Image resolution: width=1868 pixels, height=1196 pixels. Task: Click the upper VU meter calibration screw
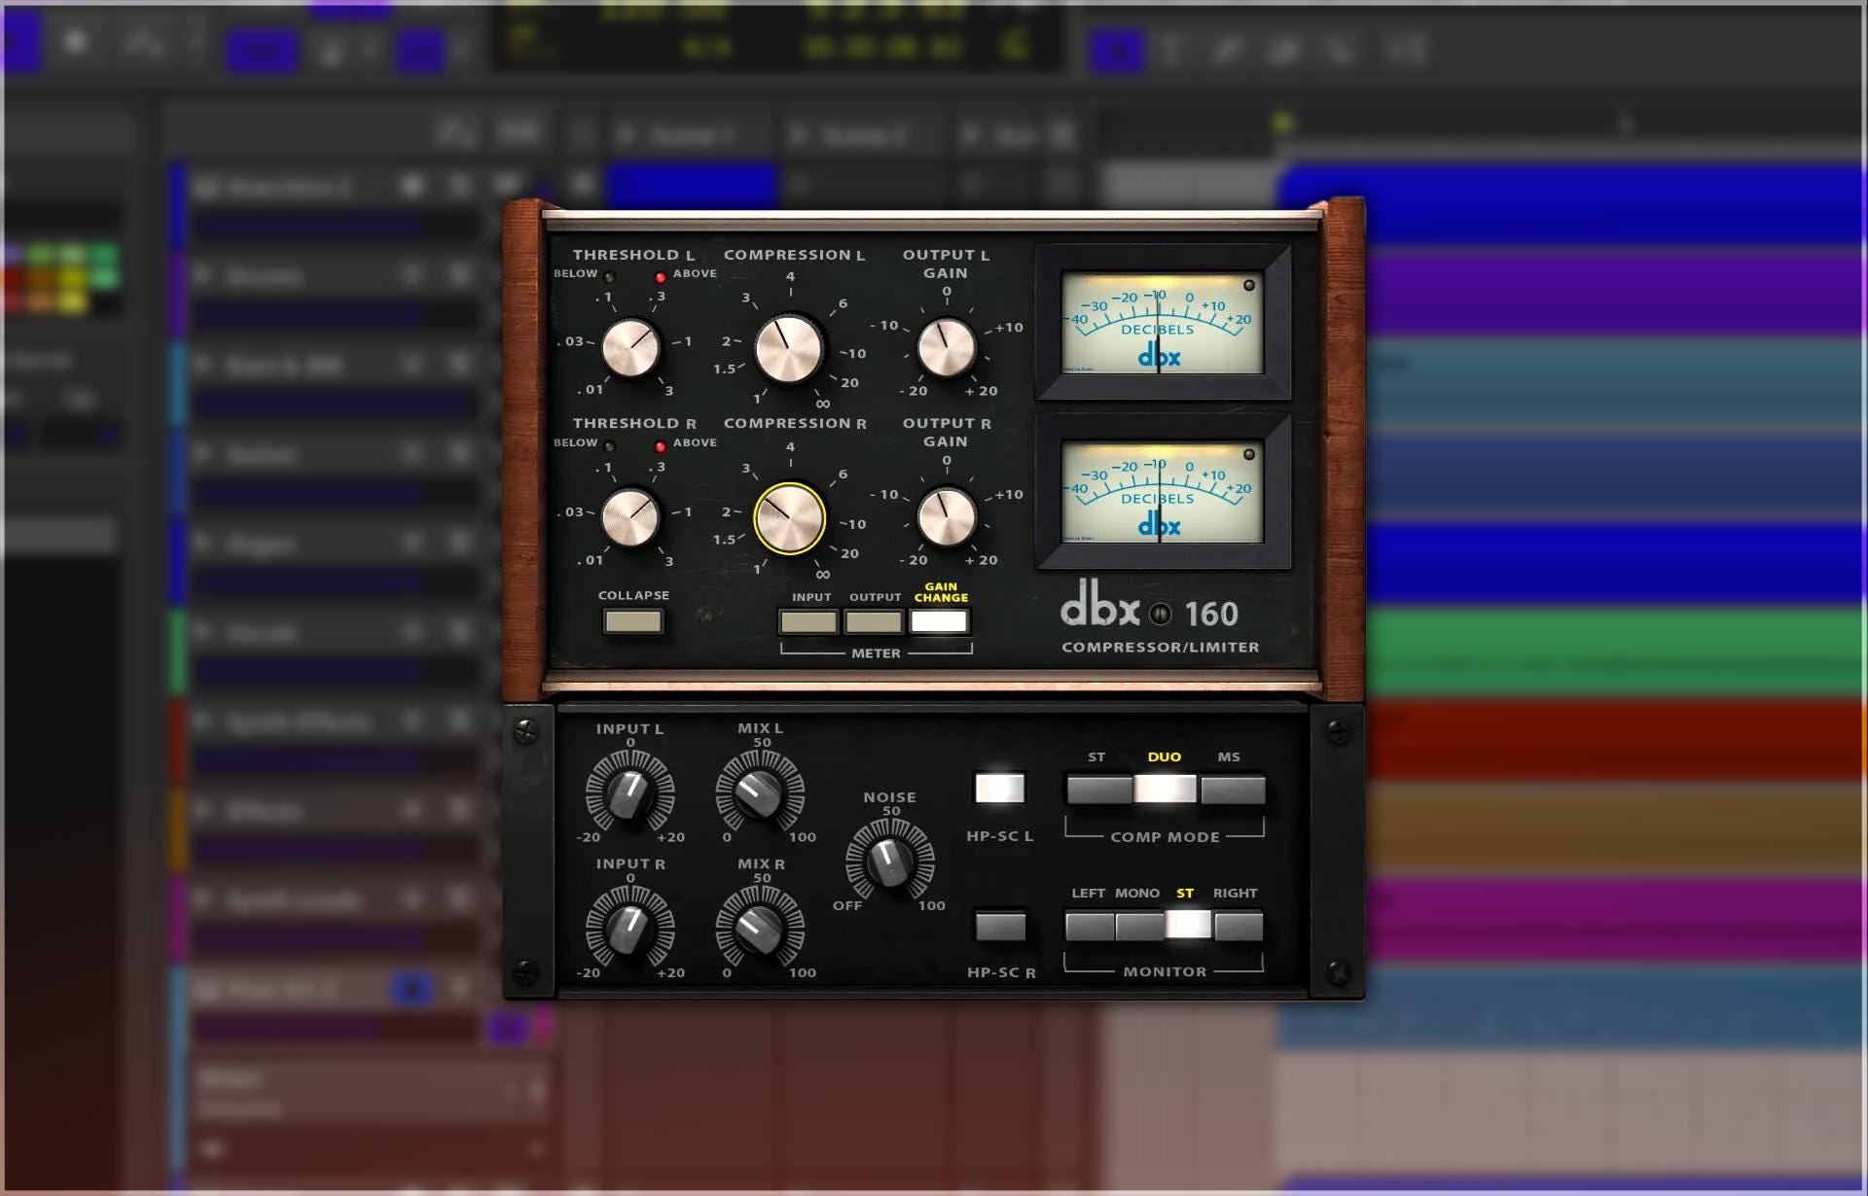[1249, 285]
